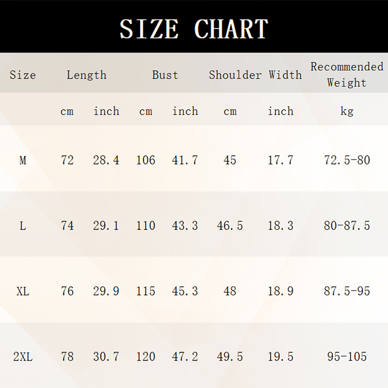Click the Recommended Weight column header
The width and height of the screenshot is (388, 388).
347,74
